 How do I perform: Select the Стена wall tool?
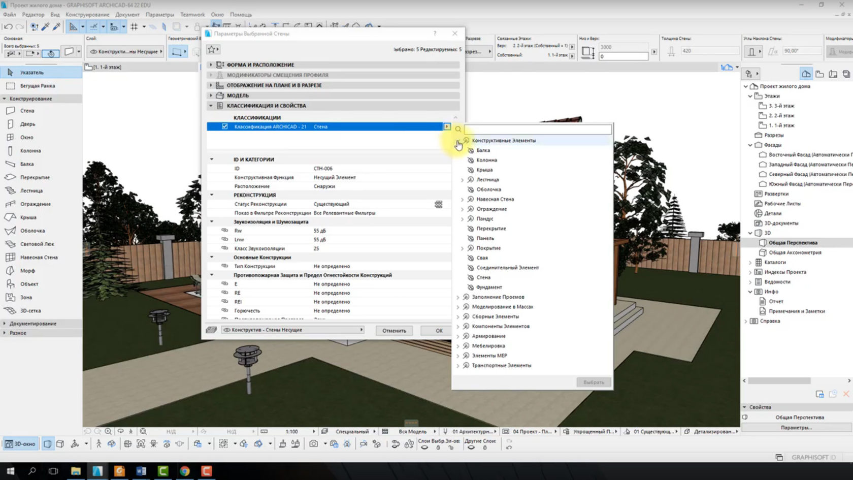[x=26, y=111]
